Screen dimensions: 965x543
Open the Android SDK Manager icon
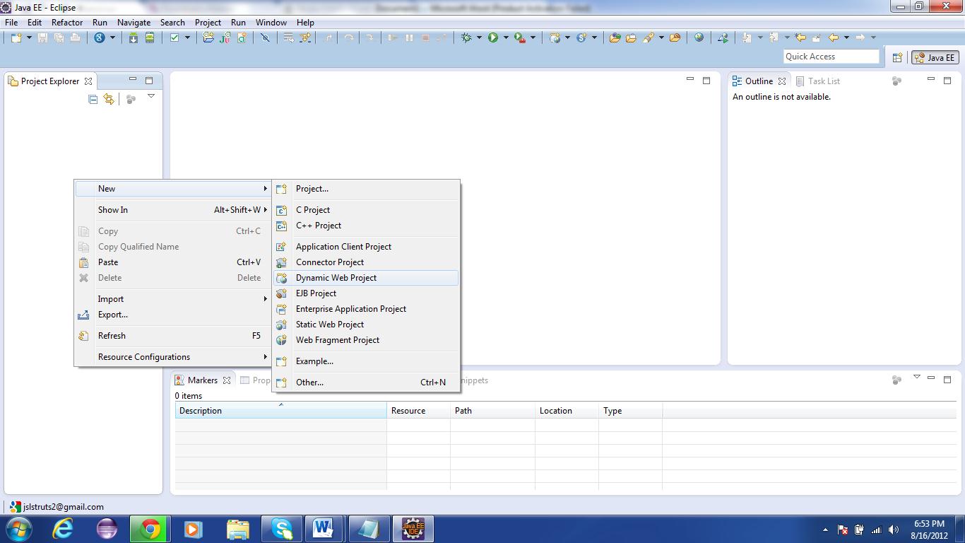click(134, 38)
